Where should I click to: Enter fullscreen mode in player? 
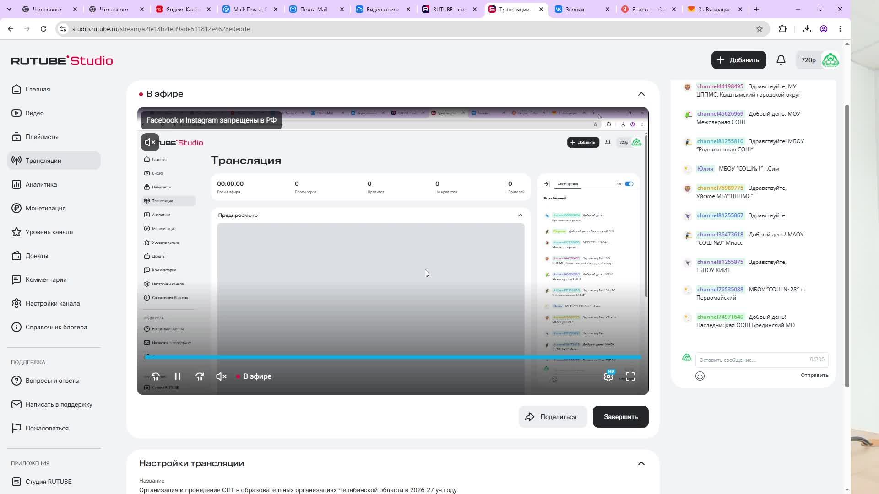point(630,376)
